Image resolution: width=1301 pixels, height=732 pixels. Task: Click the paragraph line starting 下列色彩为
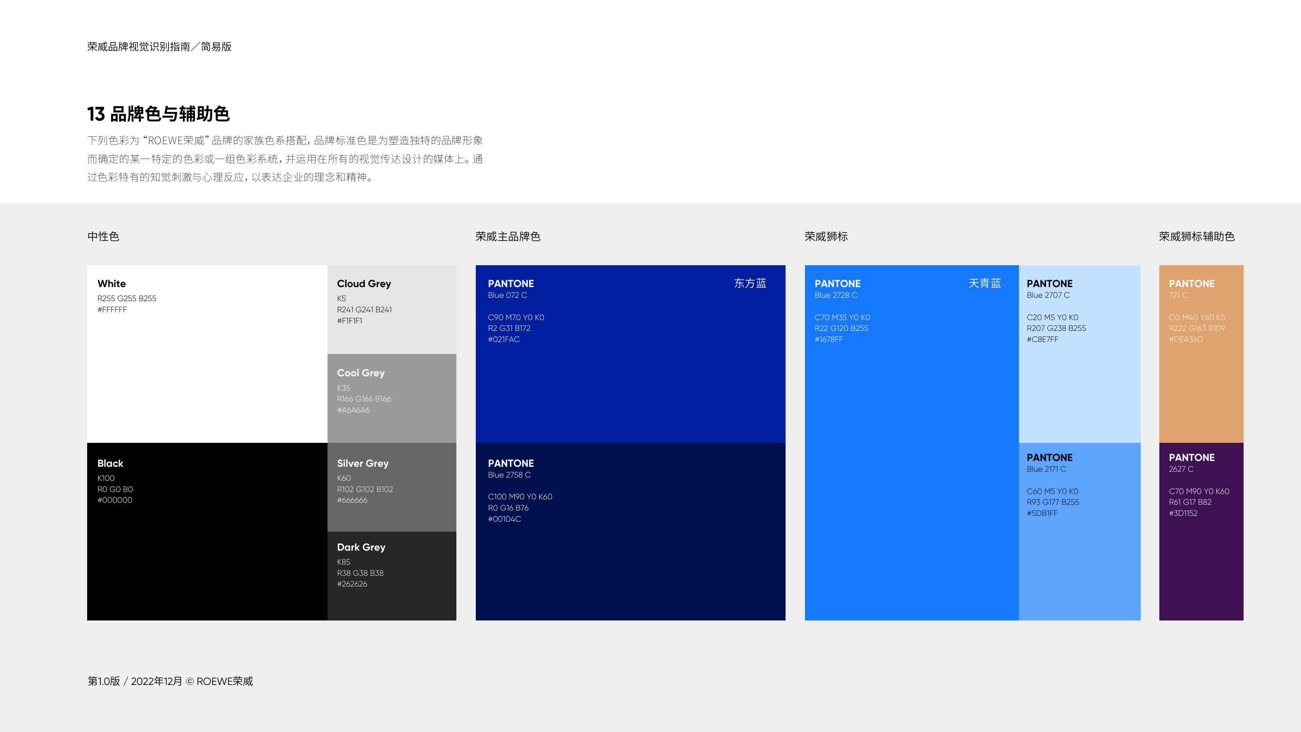[285, 140]
